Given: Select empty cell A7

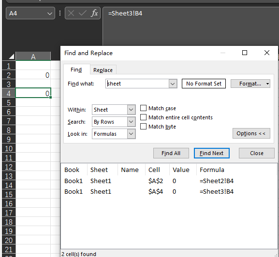Looking at the screenshot, I should click(x=33, y=121).
